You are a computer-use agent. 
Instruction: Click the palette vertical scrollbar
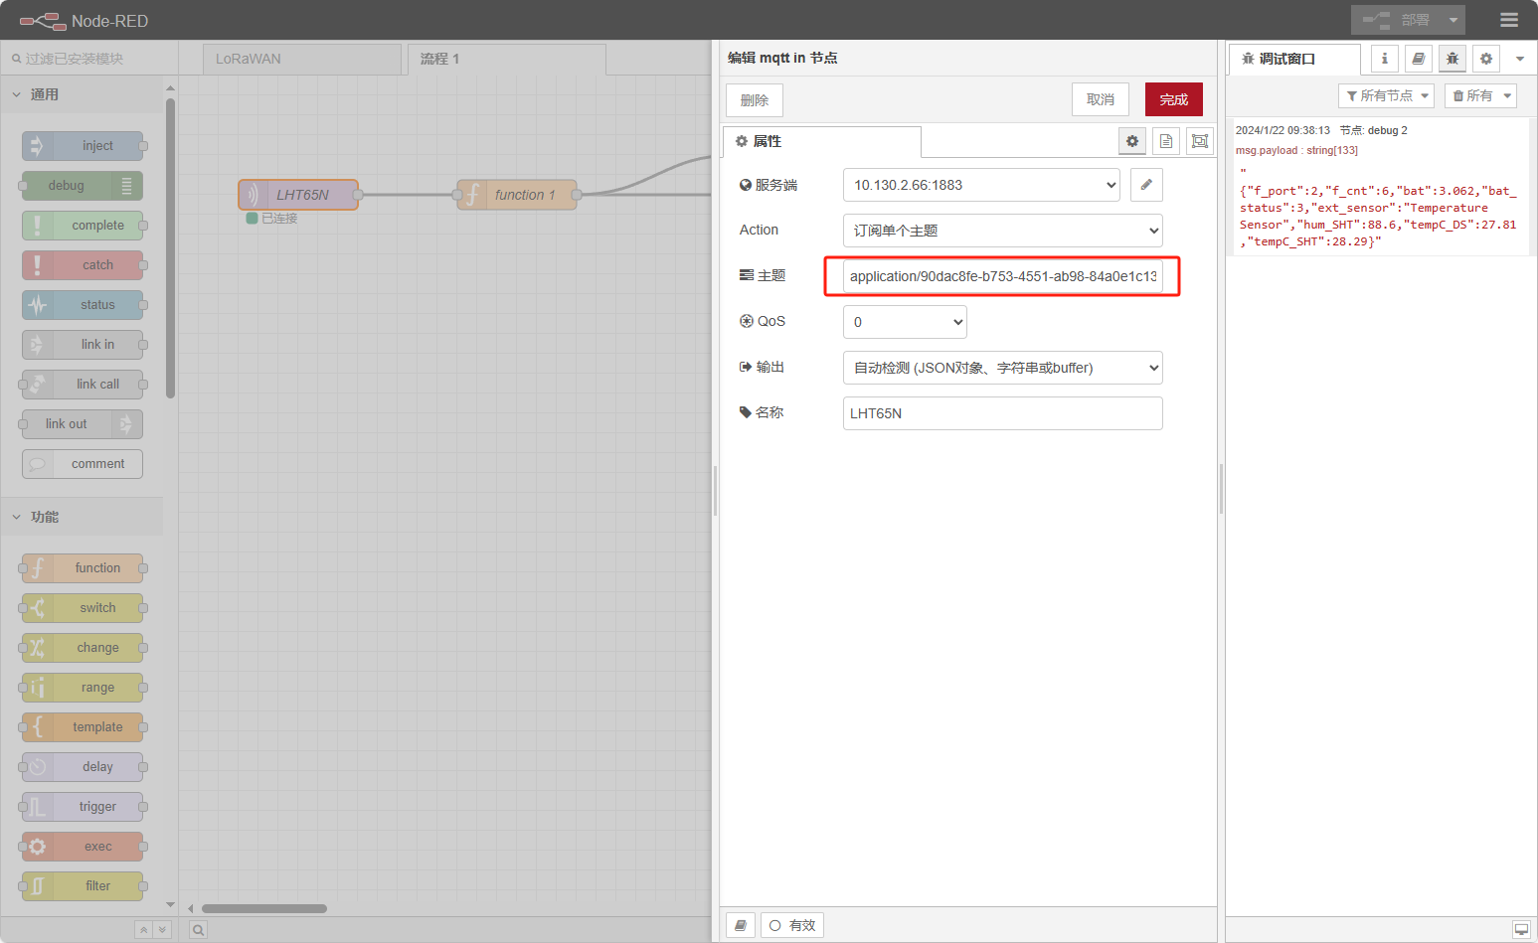[171, 248]
